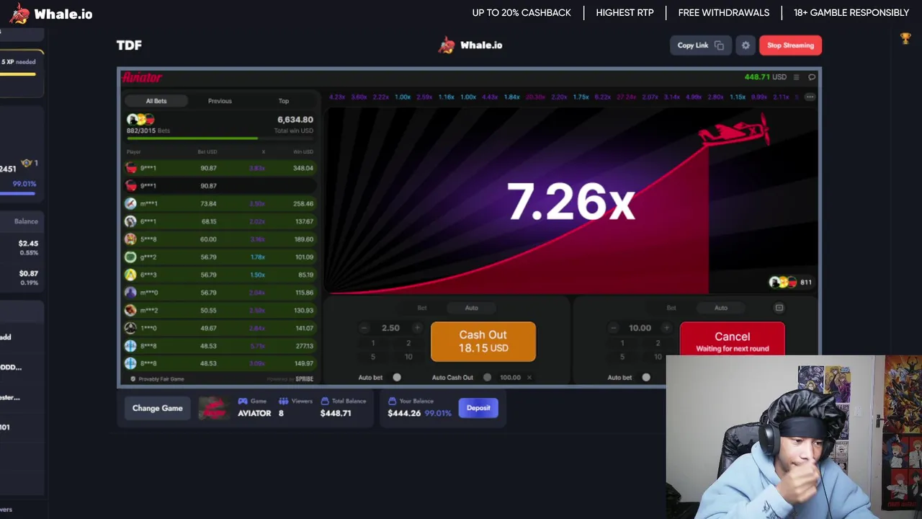922x519 pixels.
Task: Select quick bet 2 in first bet panel
Action: click(408, 343)
